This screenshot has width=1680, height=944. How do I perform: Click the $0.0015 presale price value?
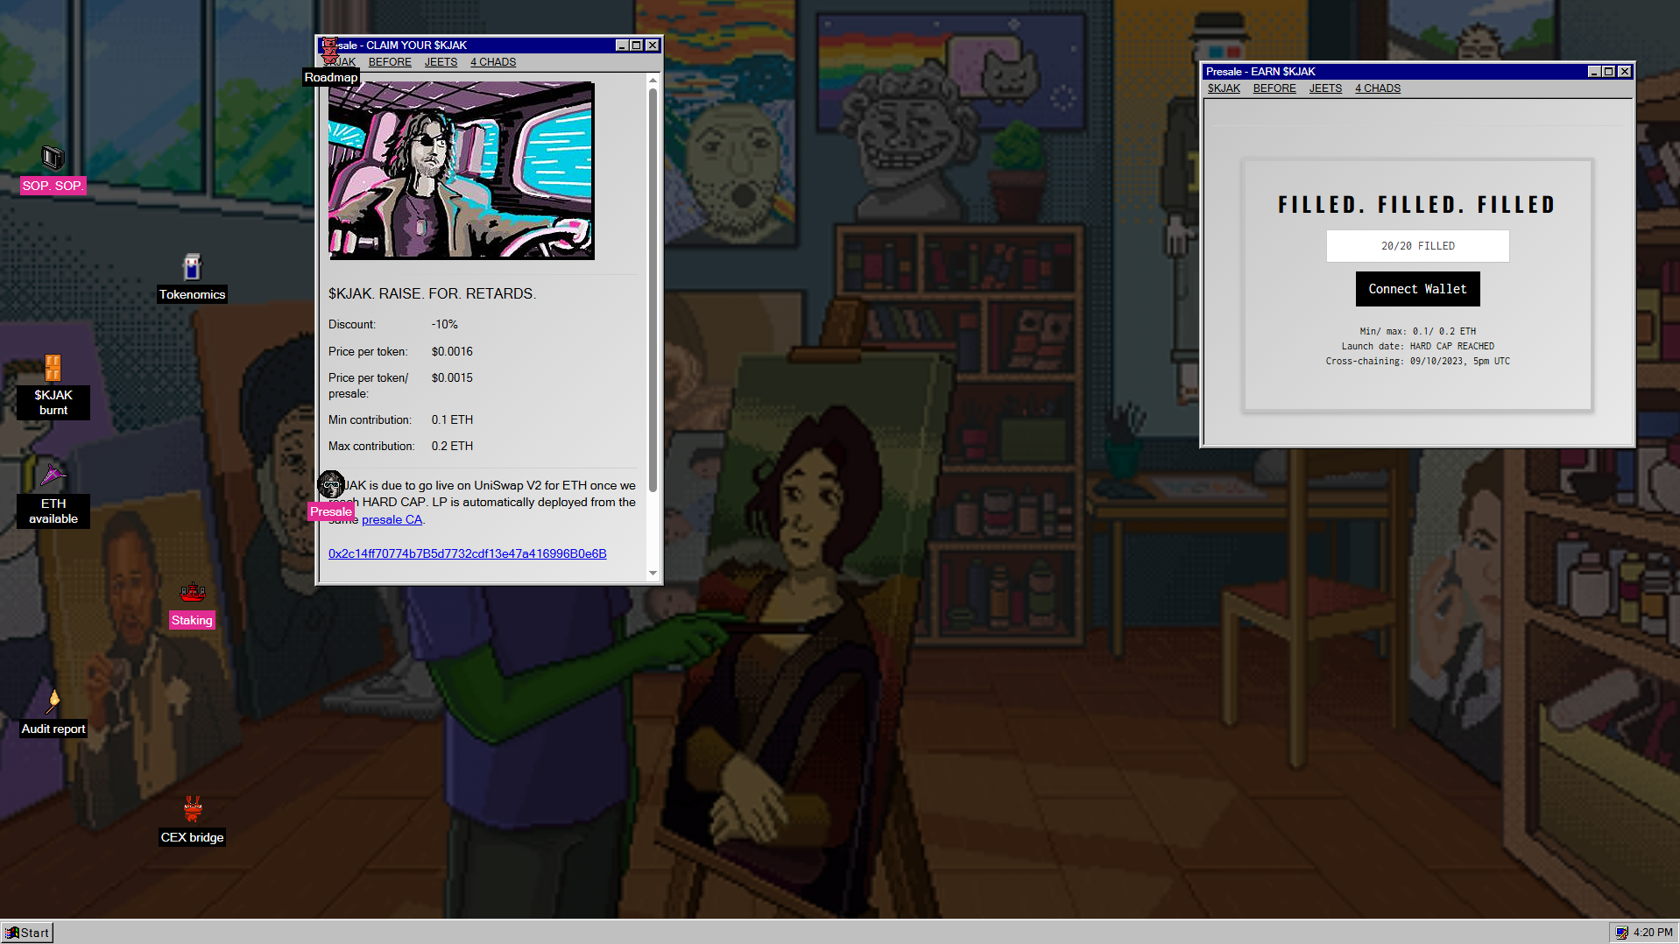click(x=452, y=377)
